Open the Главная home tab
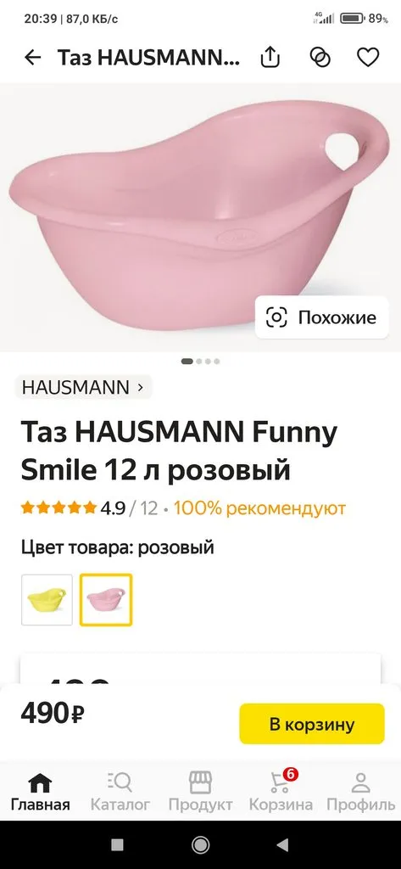Screen dimensions: 401x869 click(41, 792)
